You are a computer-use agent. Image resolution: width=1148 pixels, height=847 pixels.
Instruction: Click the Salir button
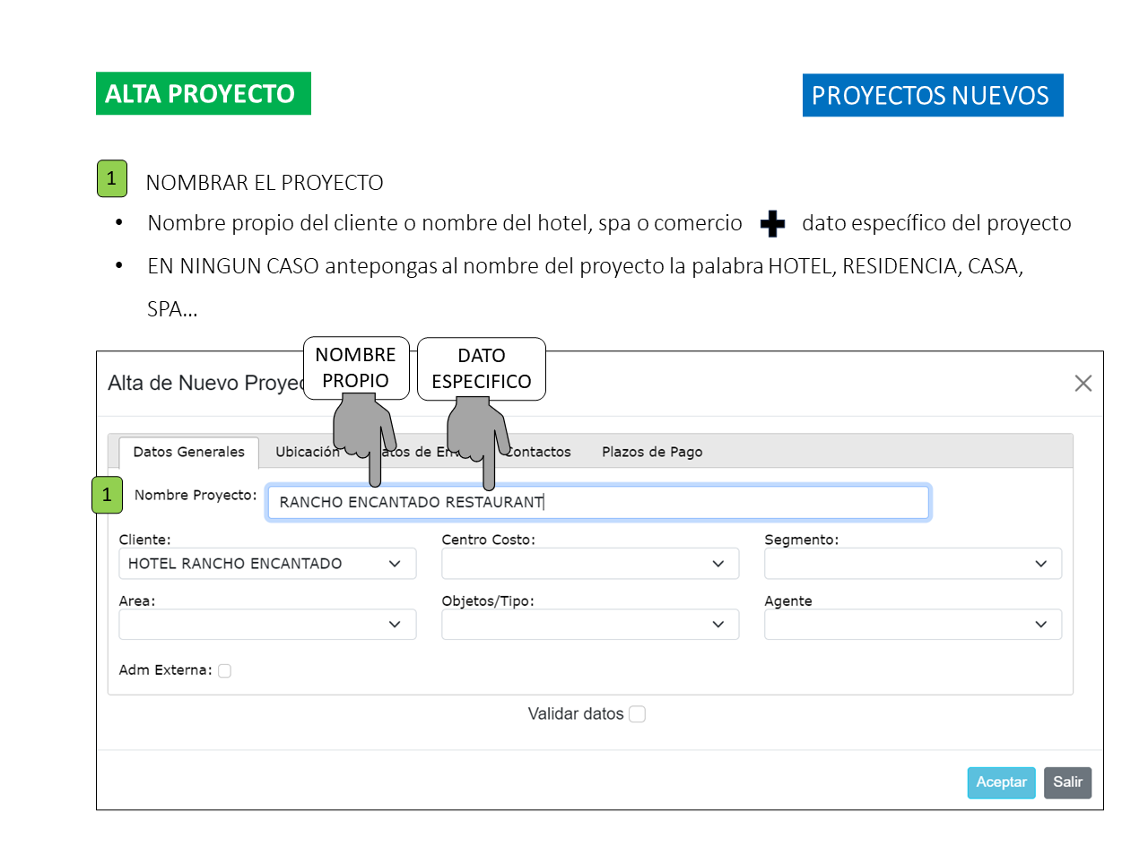1067,782
